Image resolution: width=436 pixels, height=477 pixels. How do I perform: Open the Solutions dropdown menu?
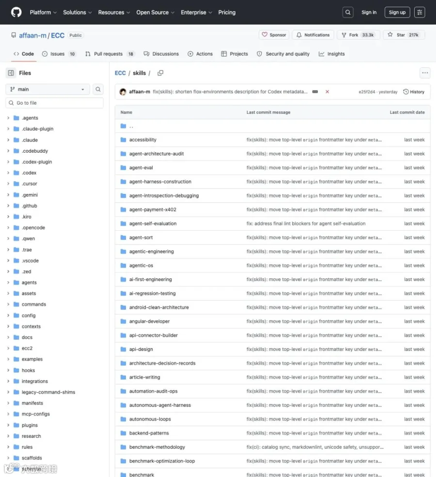point(77,13)
